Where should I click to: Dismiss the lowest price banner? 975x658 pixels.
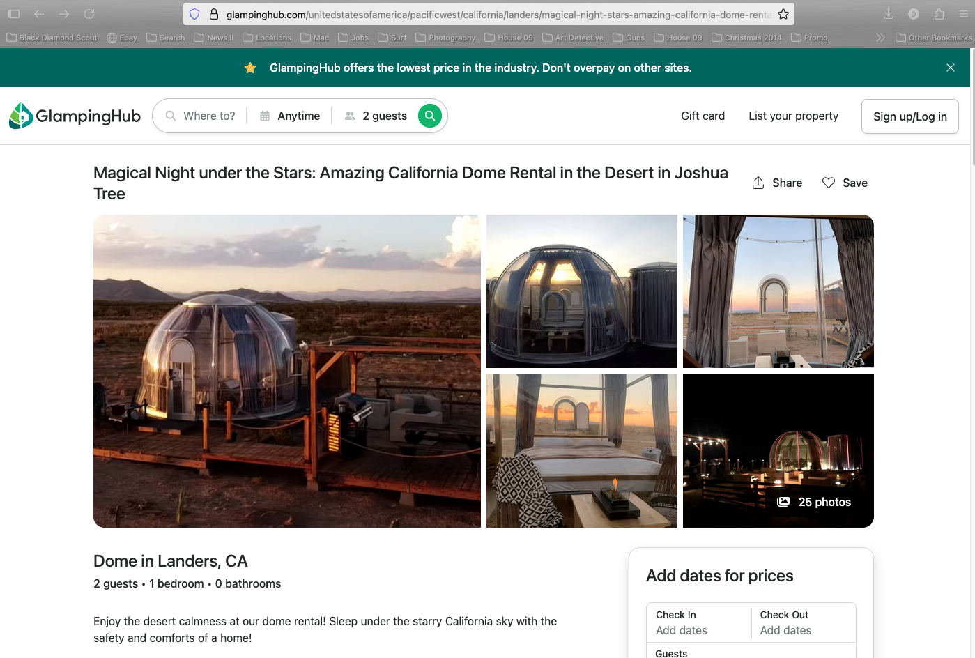point(950,68)
